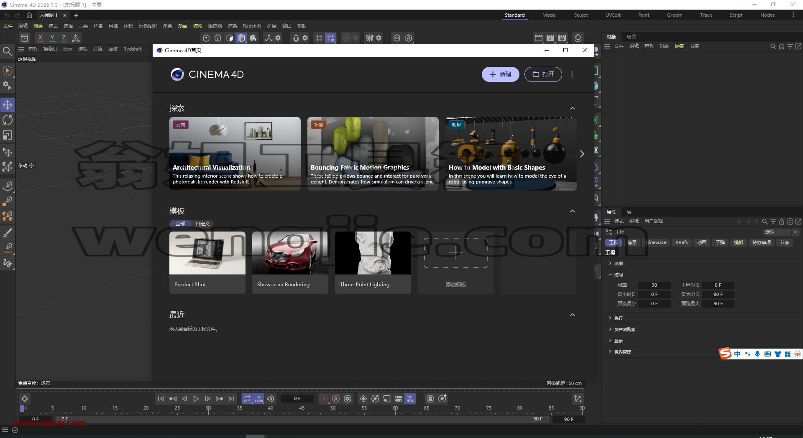Click the record active objects icon
This screenshot has height=438, width=803.
coord(324,399)
